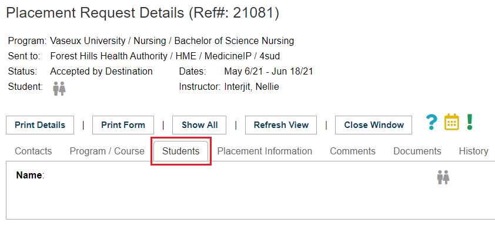
Task: Refresh the view with Refresh View button
Action: [281, 125]
